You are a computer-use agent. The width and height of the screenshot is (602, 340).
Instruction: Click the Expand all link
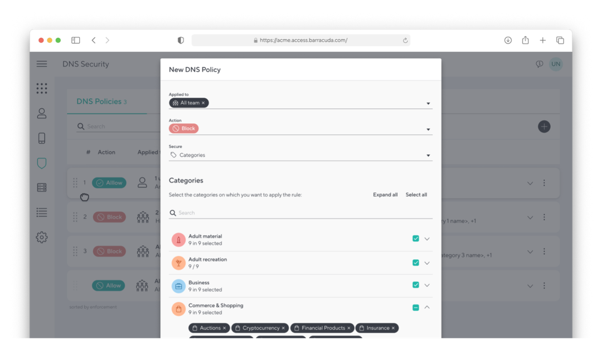(x=385, y=195)
